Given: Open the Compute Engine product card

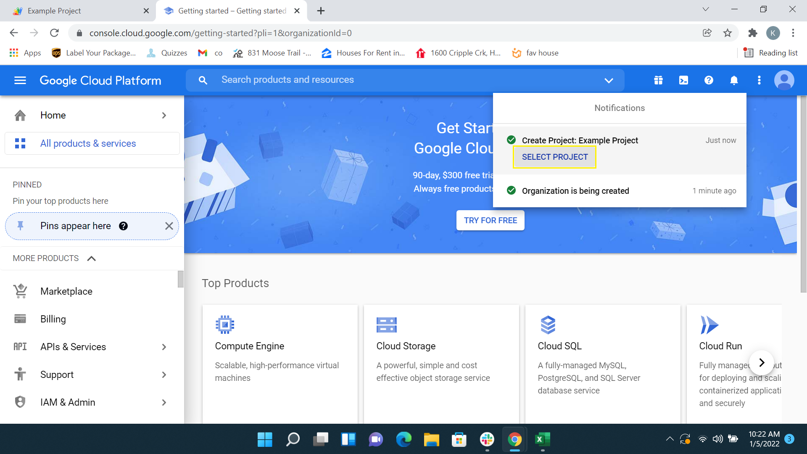Looking at the screenshot, I should pos(280,364).
